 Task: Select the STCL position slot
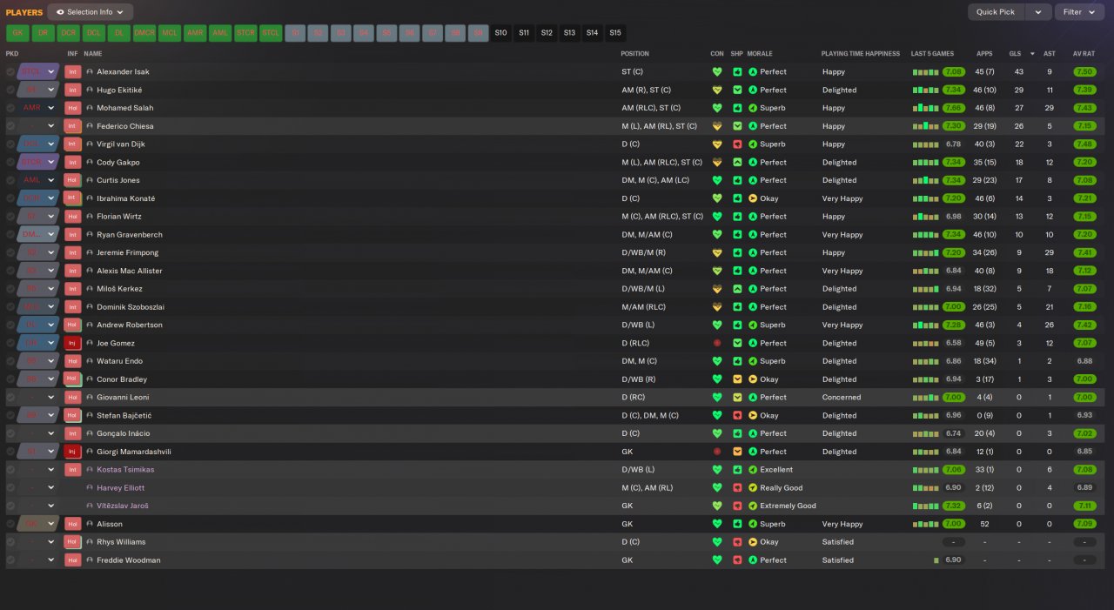(271, 33)
